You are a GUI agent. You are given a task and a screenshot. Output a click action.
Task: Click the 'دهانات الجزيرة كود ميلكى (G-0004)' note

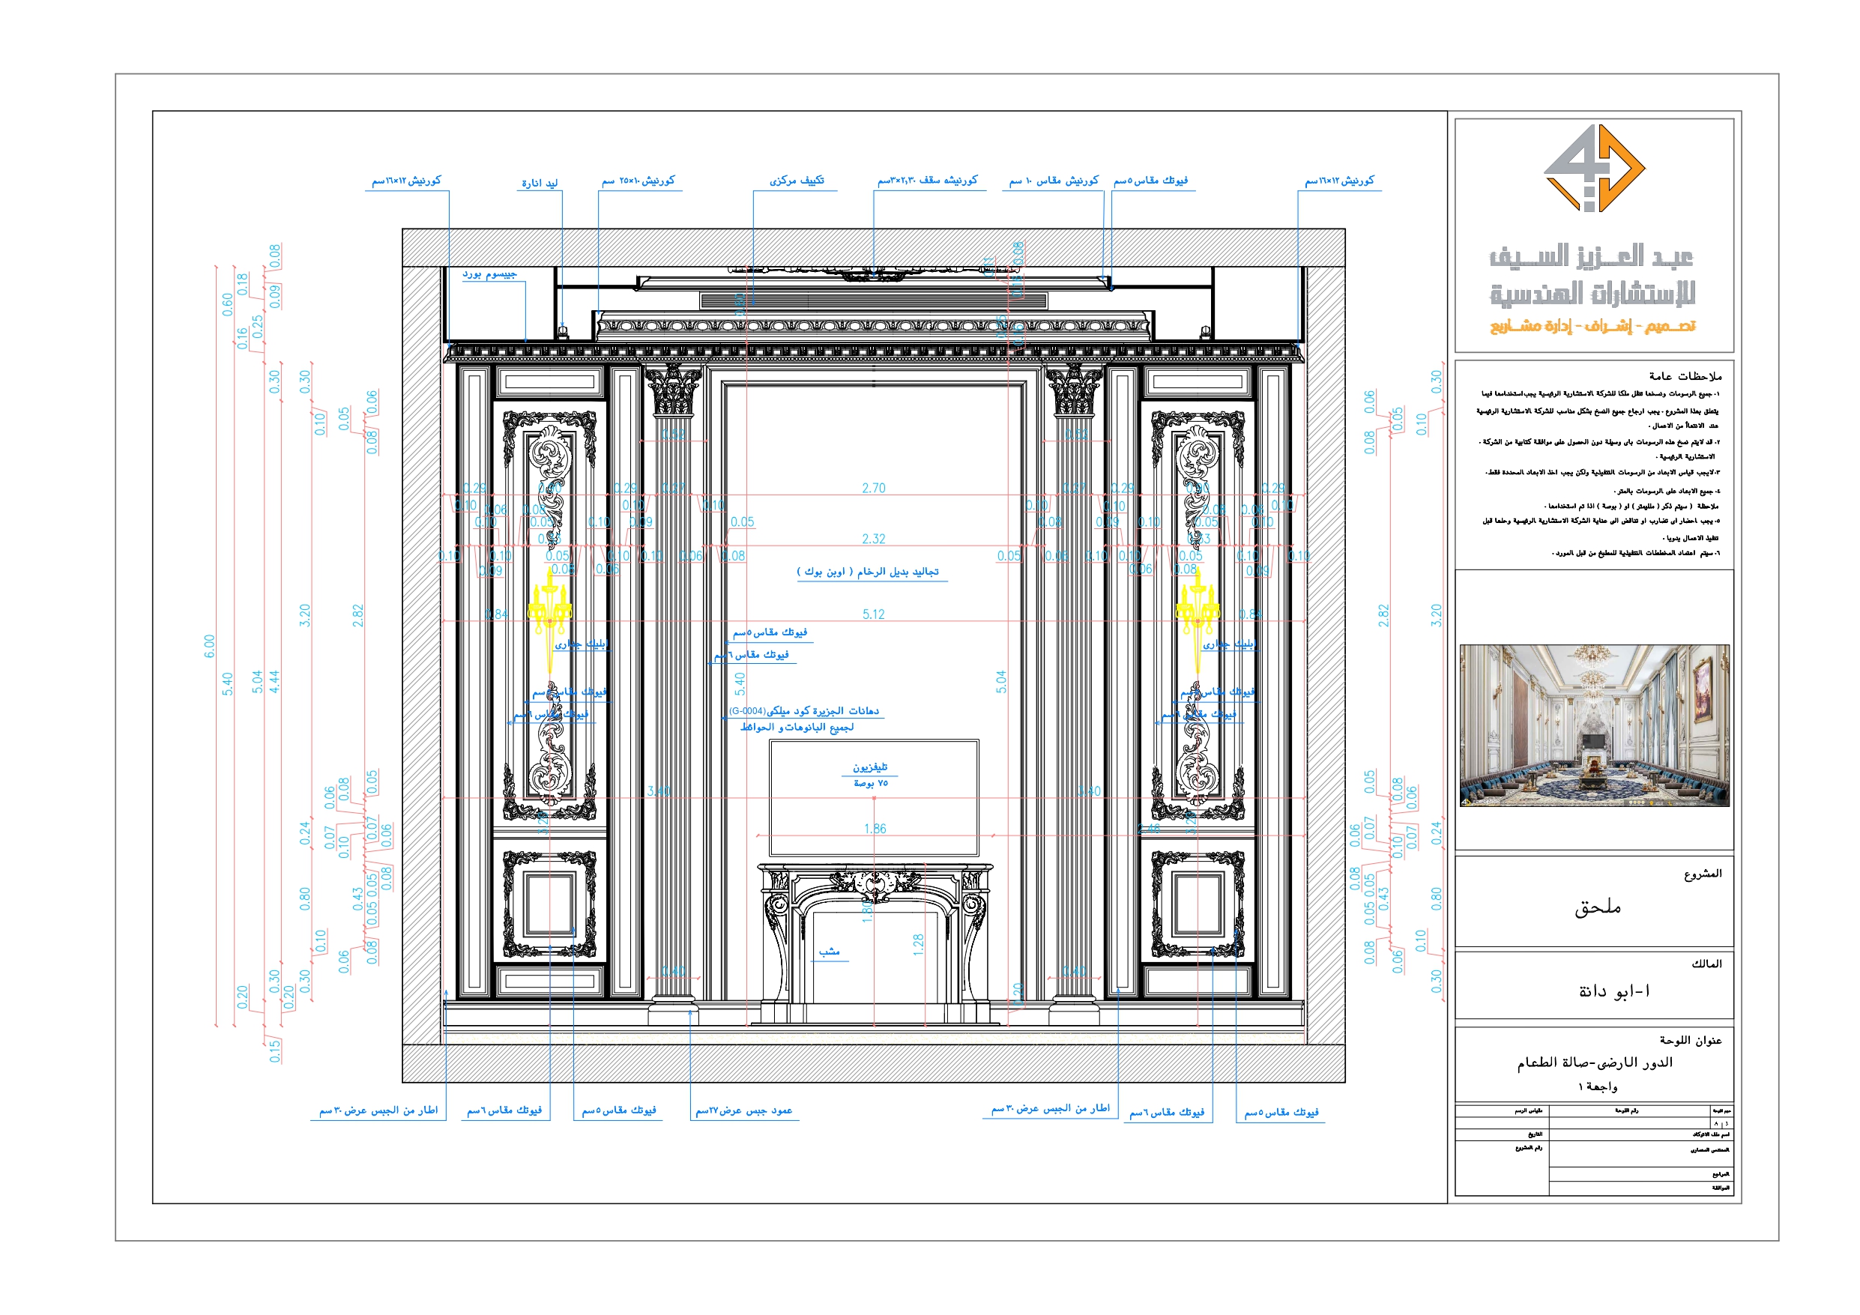pos(803,710)
